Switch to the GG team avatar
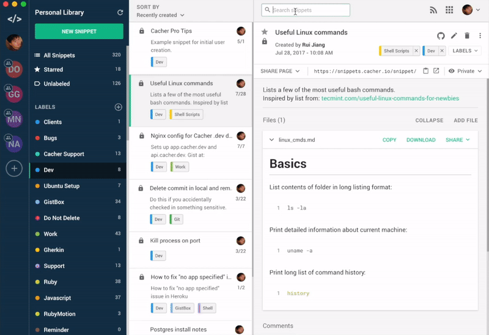The width and height of the screenshot is (489, 335). pos(14,94)
